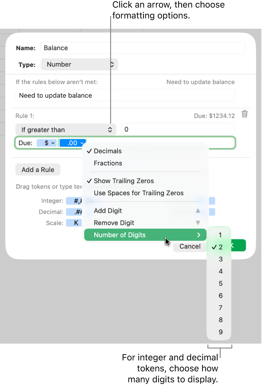
Task: Click the Add a Rule button
Action: coord(38,169)
